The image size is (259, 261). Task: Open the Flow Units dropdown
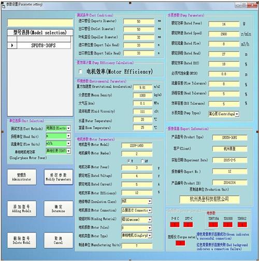[68, 143]
